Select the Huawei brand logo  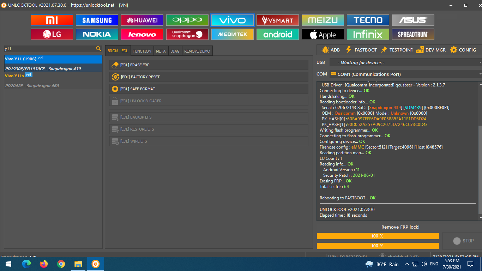point(142,20)
